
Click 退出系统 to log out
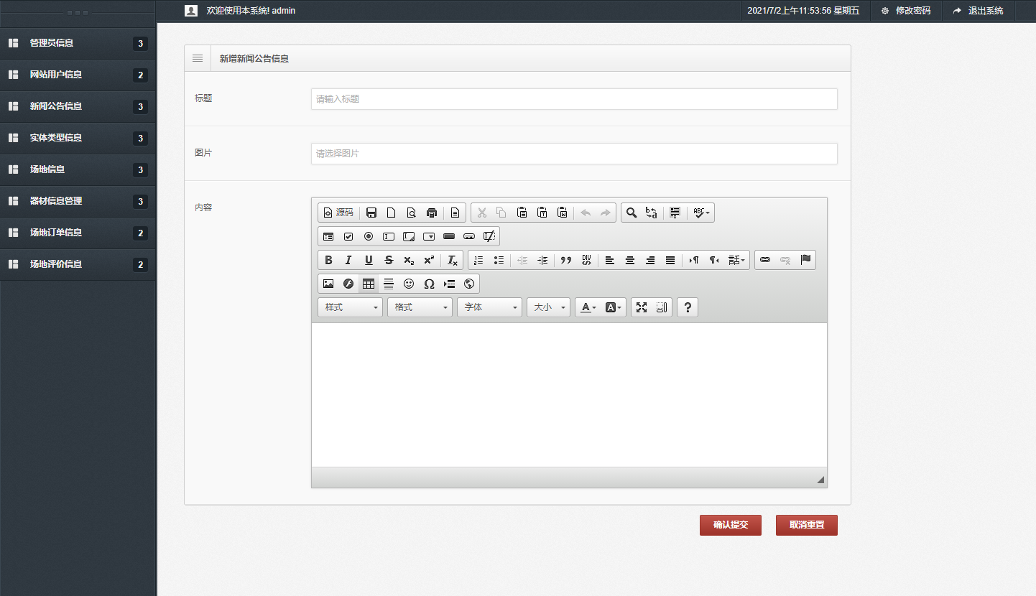(x=978, y=11)
